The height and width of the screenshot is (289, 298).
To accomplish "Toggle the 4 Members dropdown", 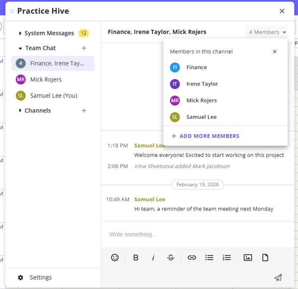I will pyautogui.click(x=267, y=32).
